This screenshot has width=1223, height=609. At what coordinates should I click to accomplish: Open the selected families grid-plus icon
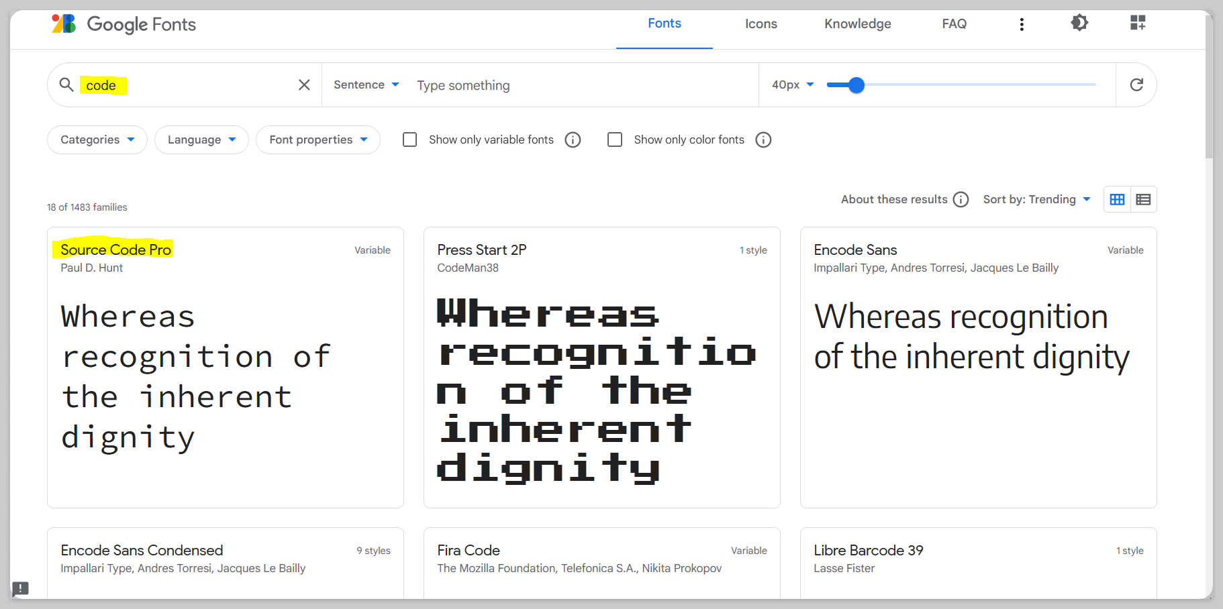point(1138,23)
